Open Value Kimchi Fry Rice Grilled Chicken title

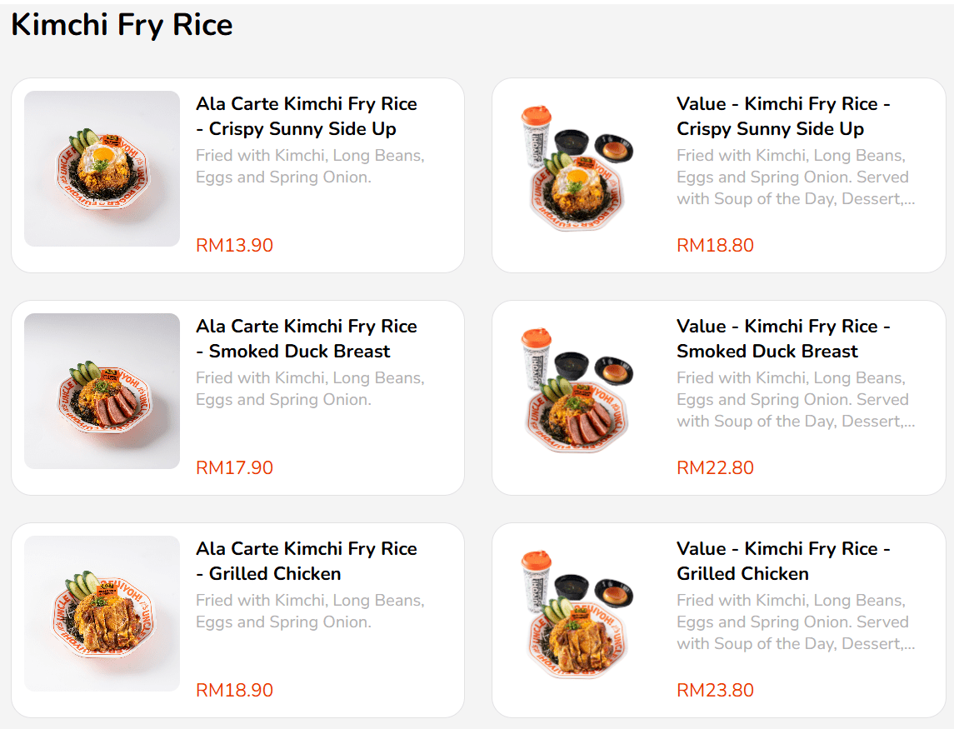point(782,562)
